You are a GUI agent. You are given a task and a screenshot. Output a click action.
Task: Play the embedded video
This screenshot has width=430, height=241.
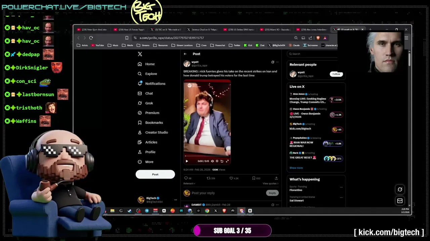(x=187, y=161)
